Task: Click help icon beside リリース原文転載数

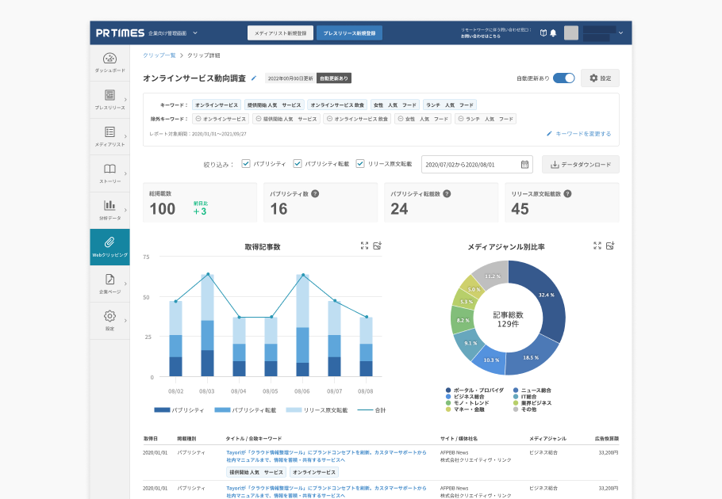Action: point(568,194)
